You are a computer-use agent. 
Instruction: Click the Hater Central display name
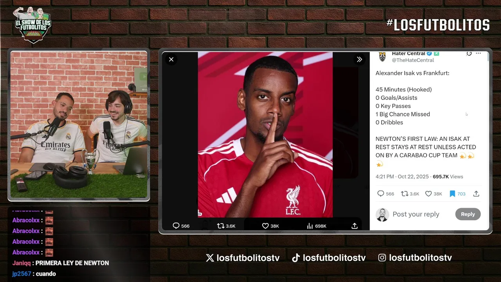click(409, 54)
